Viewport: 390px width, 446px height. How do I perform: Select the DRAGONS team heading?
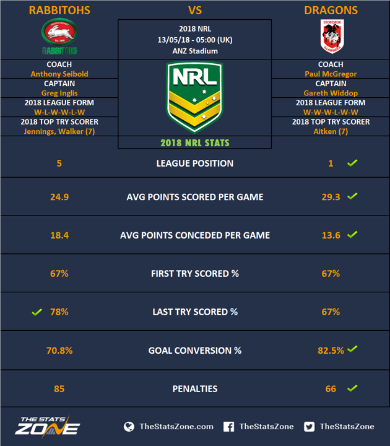point(331,11)
